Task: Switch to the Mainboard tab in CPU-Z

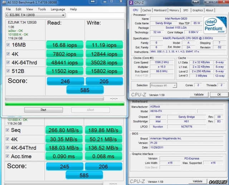Action: click(160, 10)
